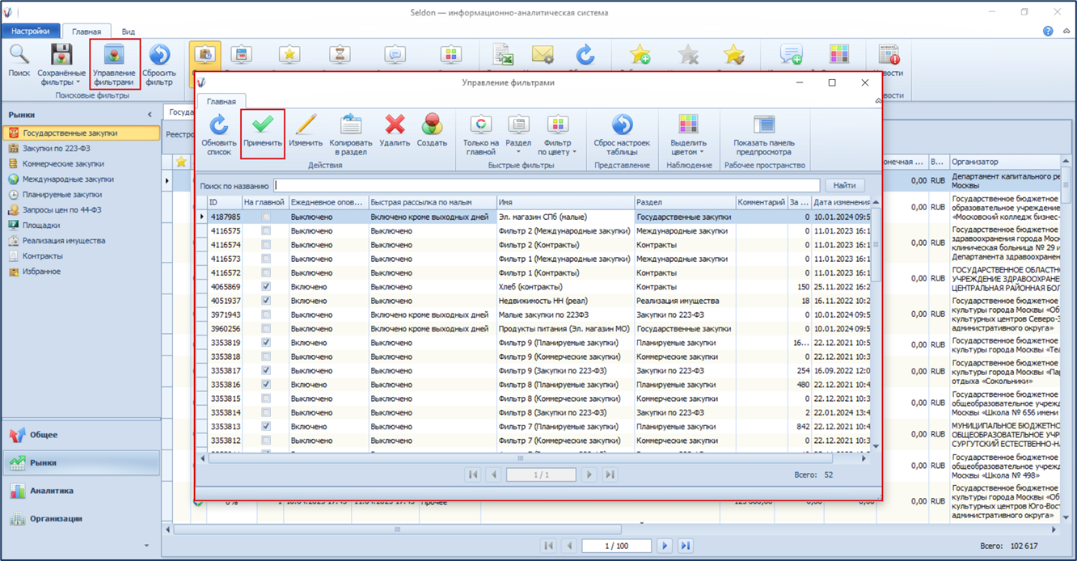Open the Настройки tab
Screen dimensions: 1077x561
point(30,31)
